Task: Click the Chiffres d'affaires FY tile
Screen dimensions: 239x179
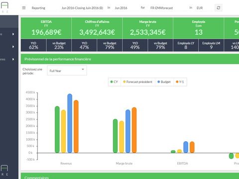Action: (97, 28)
